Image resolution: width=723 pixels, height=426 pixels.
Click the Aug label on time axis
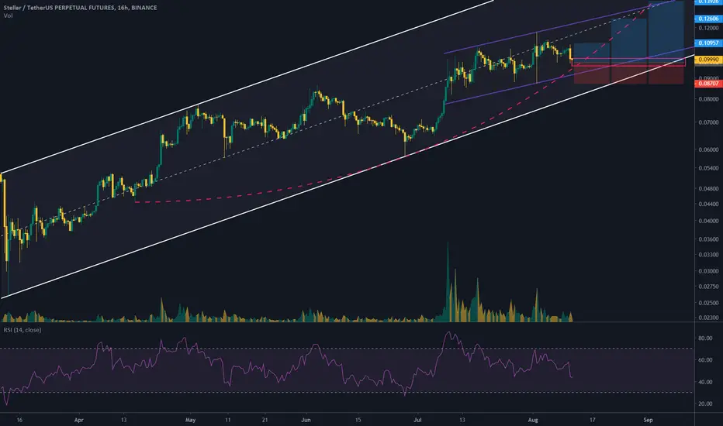pyautogui.click(x=533, y=420)
